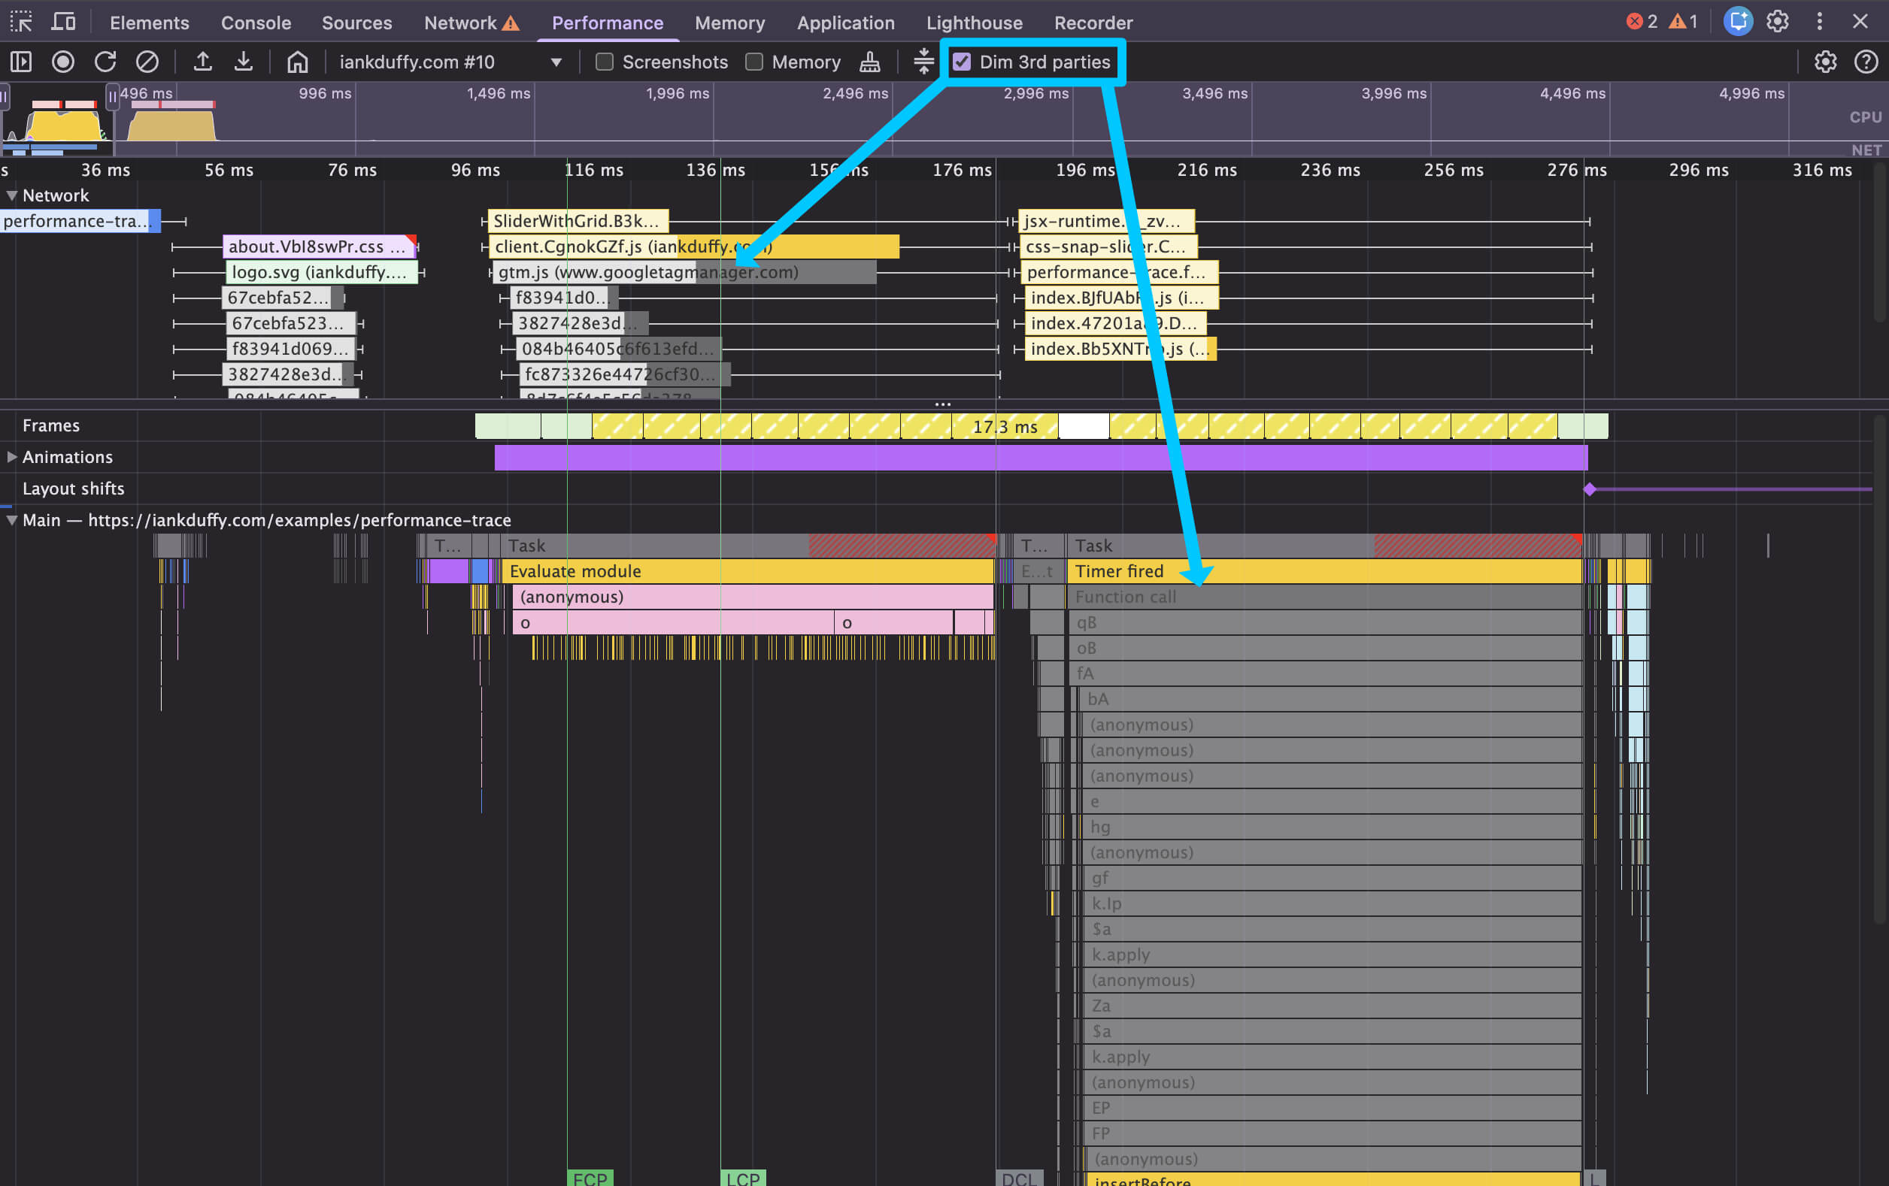Viewport: 1889px width, 1186px height.
Task: Enable the Memory checkbox
Action: click(755, 62)
